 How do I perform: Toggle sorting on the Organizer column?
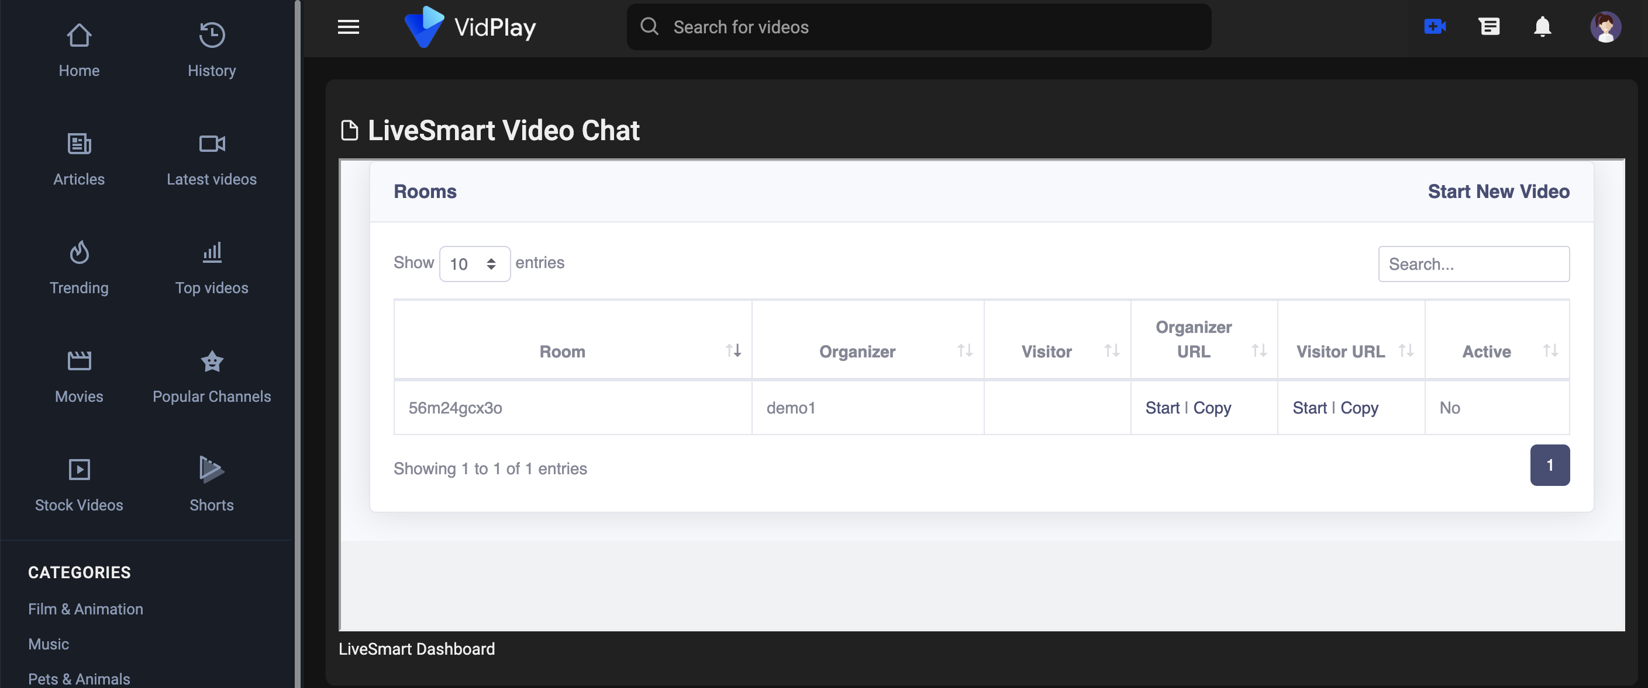tap(964, 350)
